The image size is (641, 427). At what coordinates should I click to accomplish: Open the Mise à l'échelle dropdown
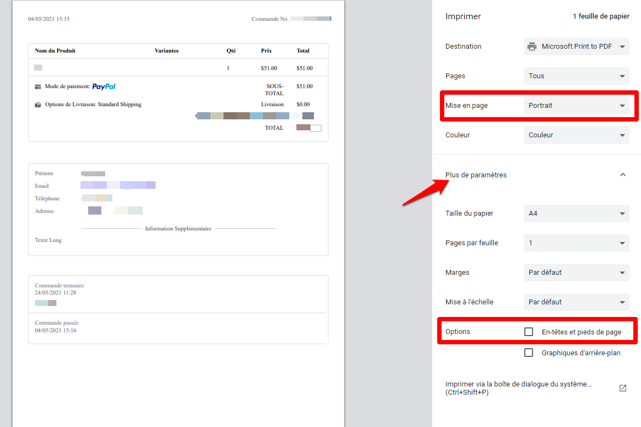point(576,302)
